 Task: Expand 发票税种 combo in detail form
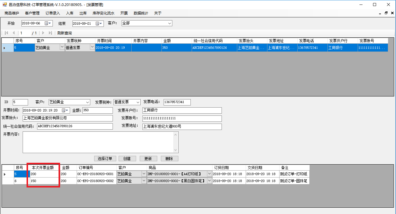(138, 102)
